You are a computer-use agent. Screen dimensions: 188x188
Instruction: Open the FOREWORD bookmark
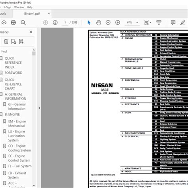(x=13, y=73)
